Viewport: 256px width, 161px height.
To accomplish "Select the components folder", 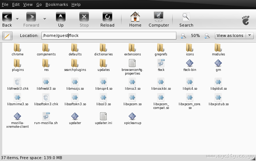I will [x=46, y=49].
